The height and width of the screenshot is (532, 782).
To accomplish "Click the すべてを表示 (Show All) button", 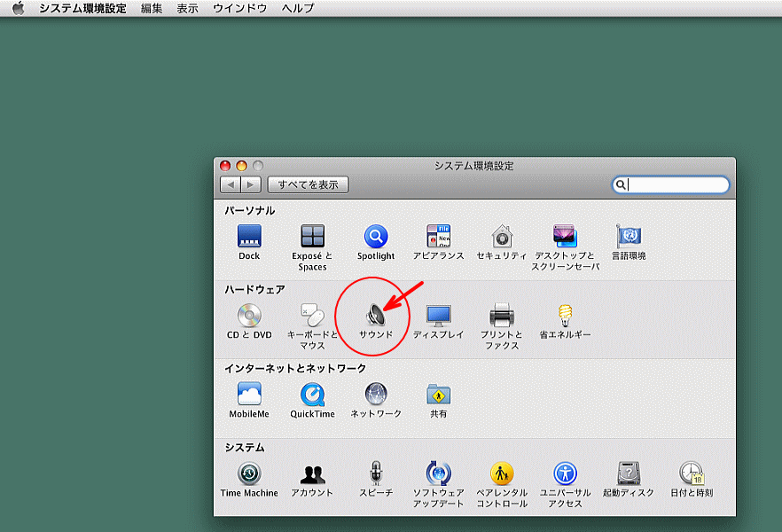I will pyautogui.click(x=309, y=184).
